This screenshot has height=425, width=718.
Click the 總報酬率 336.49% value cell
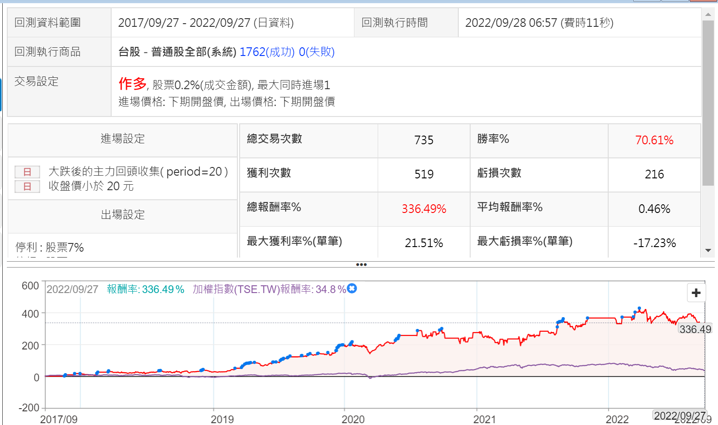click(423, 209)
